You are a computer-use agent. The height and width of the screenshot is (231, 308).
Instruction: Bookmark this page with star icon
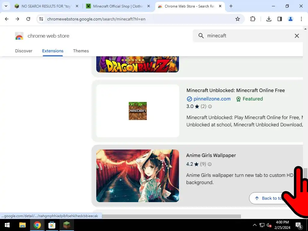[x=238, y=19]
